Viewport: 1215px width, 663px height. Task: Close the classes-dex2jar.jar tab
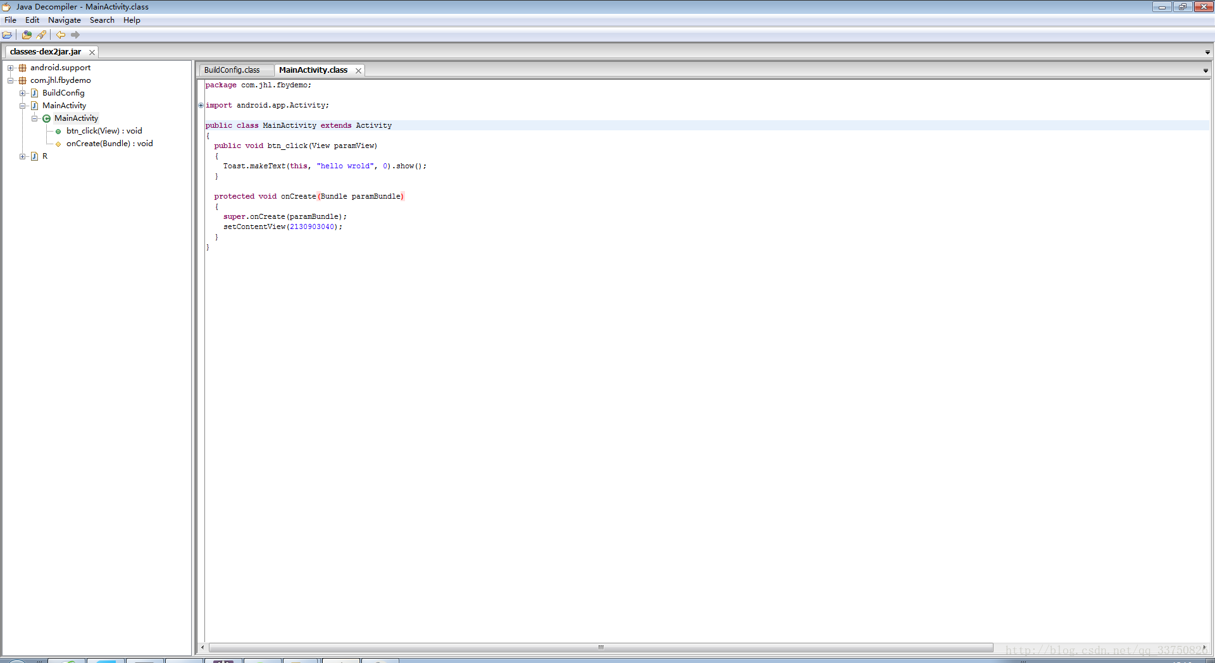coord(92,53)
